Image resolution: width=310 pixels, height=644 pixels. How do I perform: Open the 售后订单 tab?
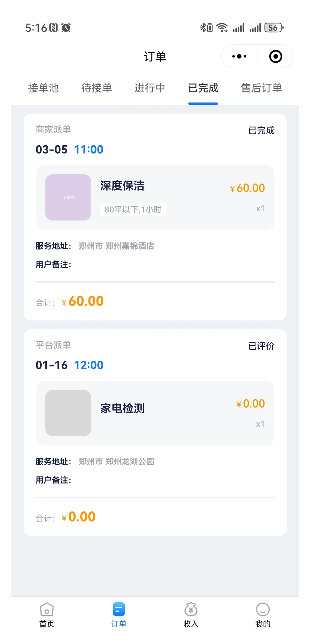pos(262,88)
